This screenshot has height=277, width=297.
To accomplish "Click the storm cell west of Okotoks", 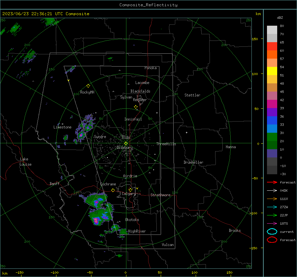I will 101,216.
